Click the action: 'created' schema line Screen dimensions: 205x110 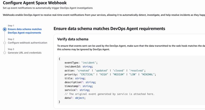click(x=105, y=70)
